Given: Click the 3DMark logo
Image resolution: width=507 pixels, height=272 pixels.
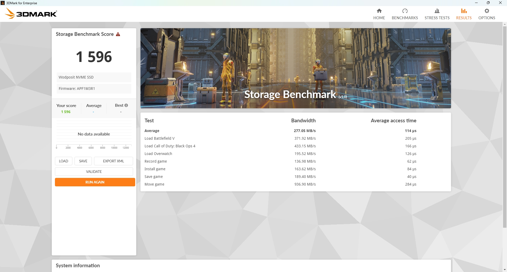Looking at the screenshot, I should (31, 13).
